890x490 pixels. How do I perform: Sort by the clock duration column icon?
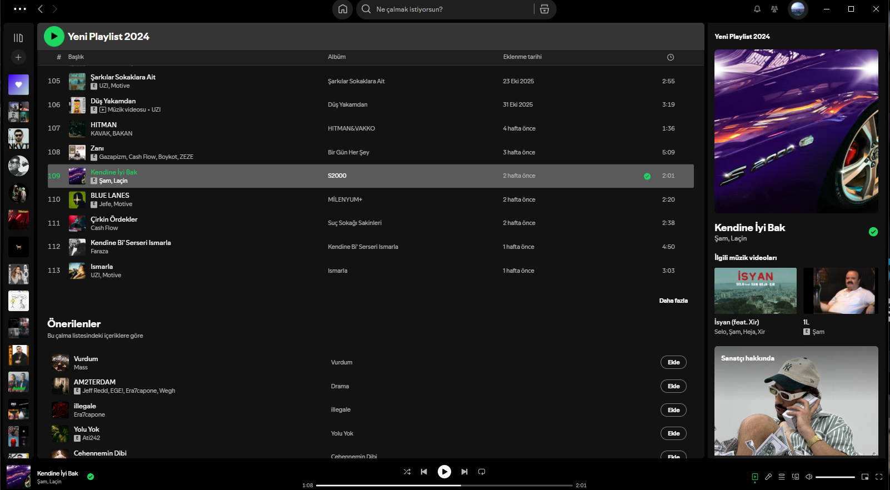[671, 57]
